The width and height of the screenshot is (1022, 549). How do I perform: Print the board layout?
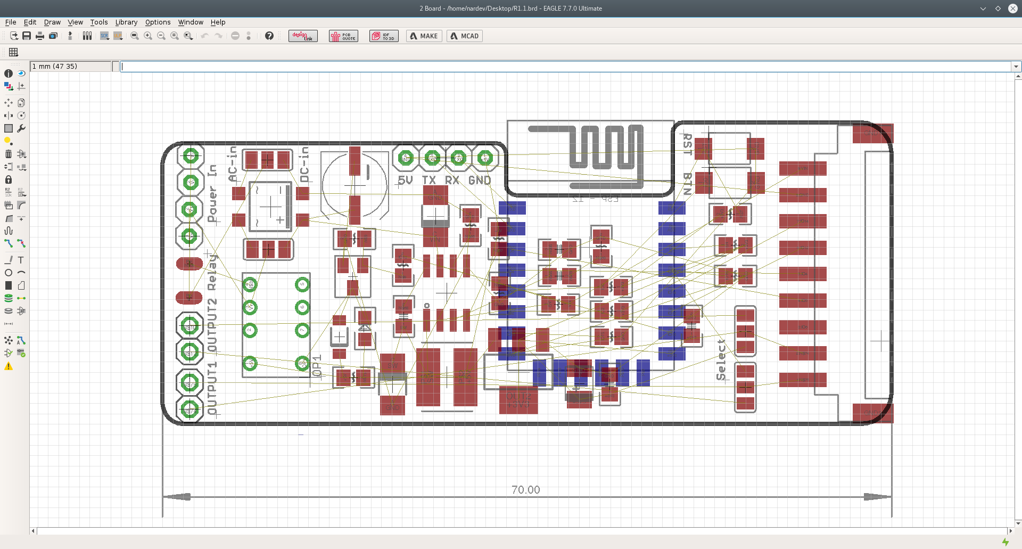pos(40,36)
